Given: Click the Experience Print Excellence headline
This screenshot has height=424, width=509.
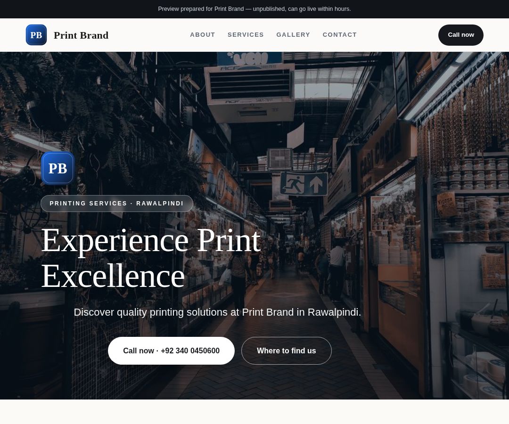Looking at the screenshot, I should pyautogui.click(x=151, y=258).
